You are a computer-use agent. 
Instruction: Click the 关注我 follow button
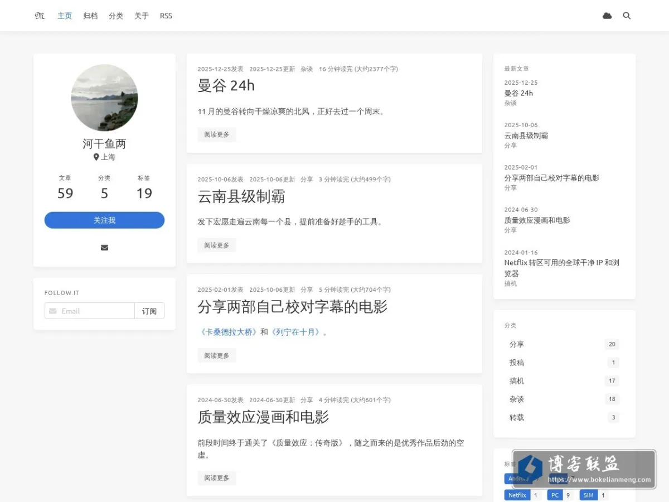(104, 220)
